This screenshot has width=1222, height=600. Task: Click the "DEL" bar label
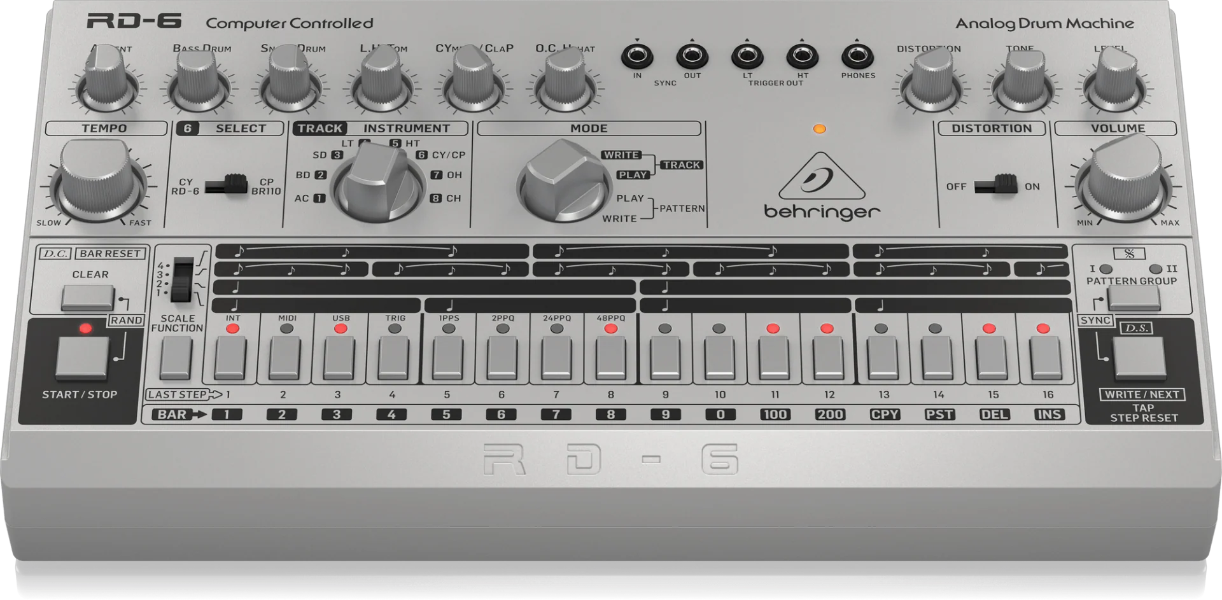994,414
